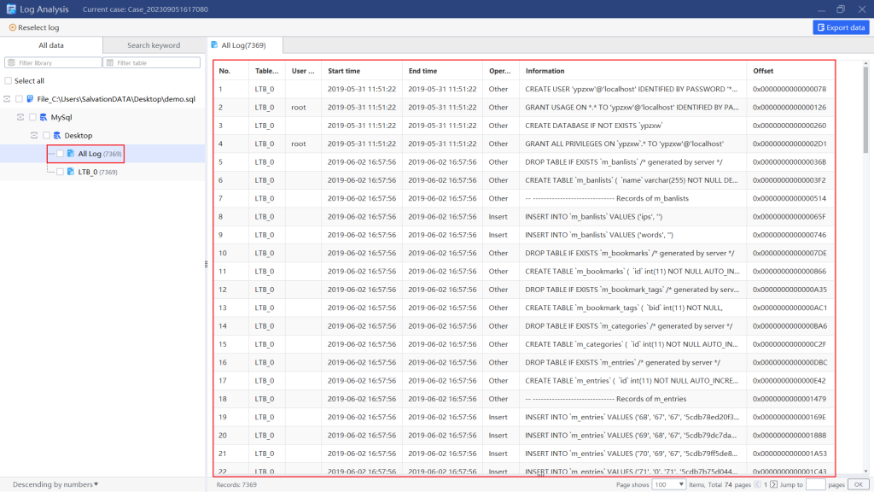
Task: Go to next page using arrow
Action: pos(774,484)
